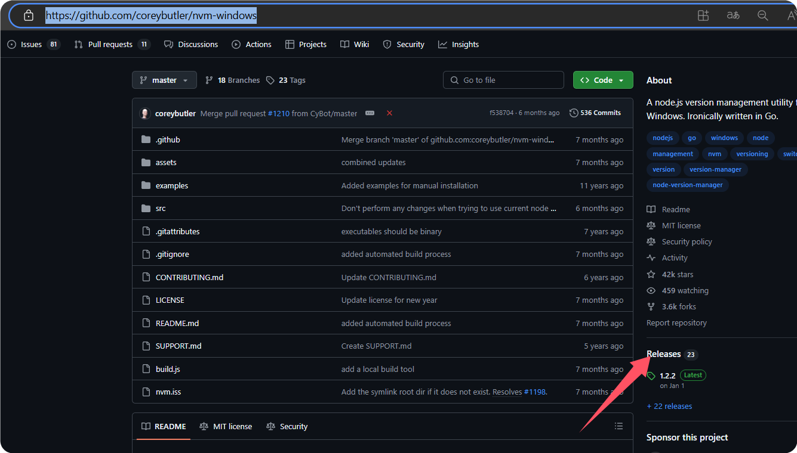Open the .gitattributes file
Image resolution: width=797 pixels, height=453 pixels.
point(177,231)
